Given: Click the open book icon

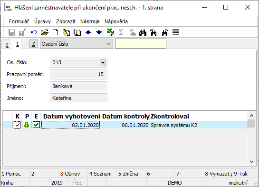Looking at the screenshot, I should coord(77,32).
